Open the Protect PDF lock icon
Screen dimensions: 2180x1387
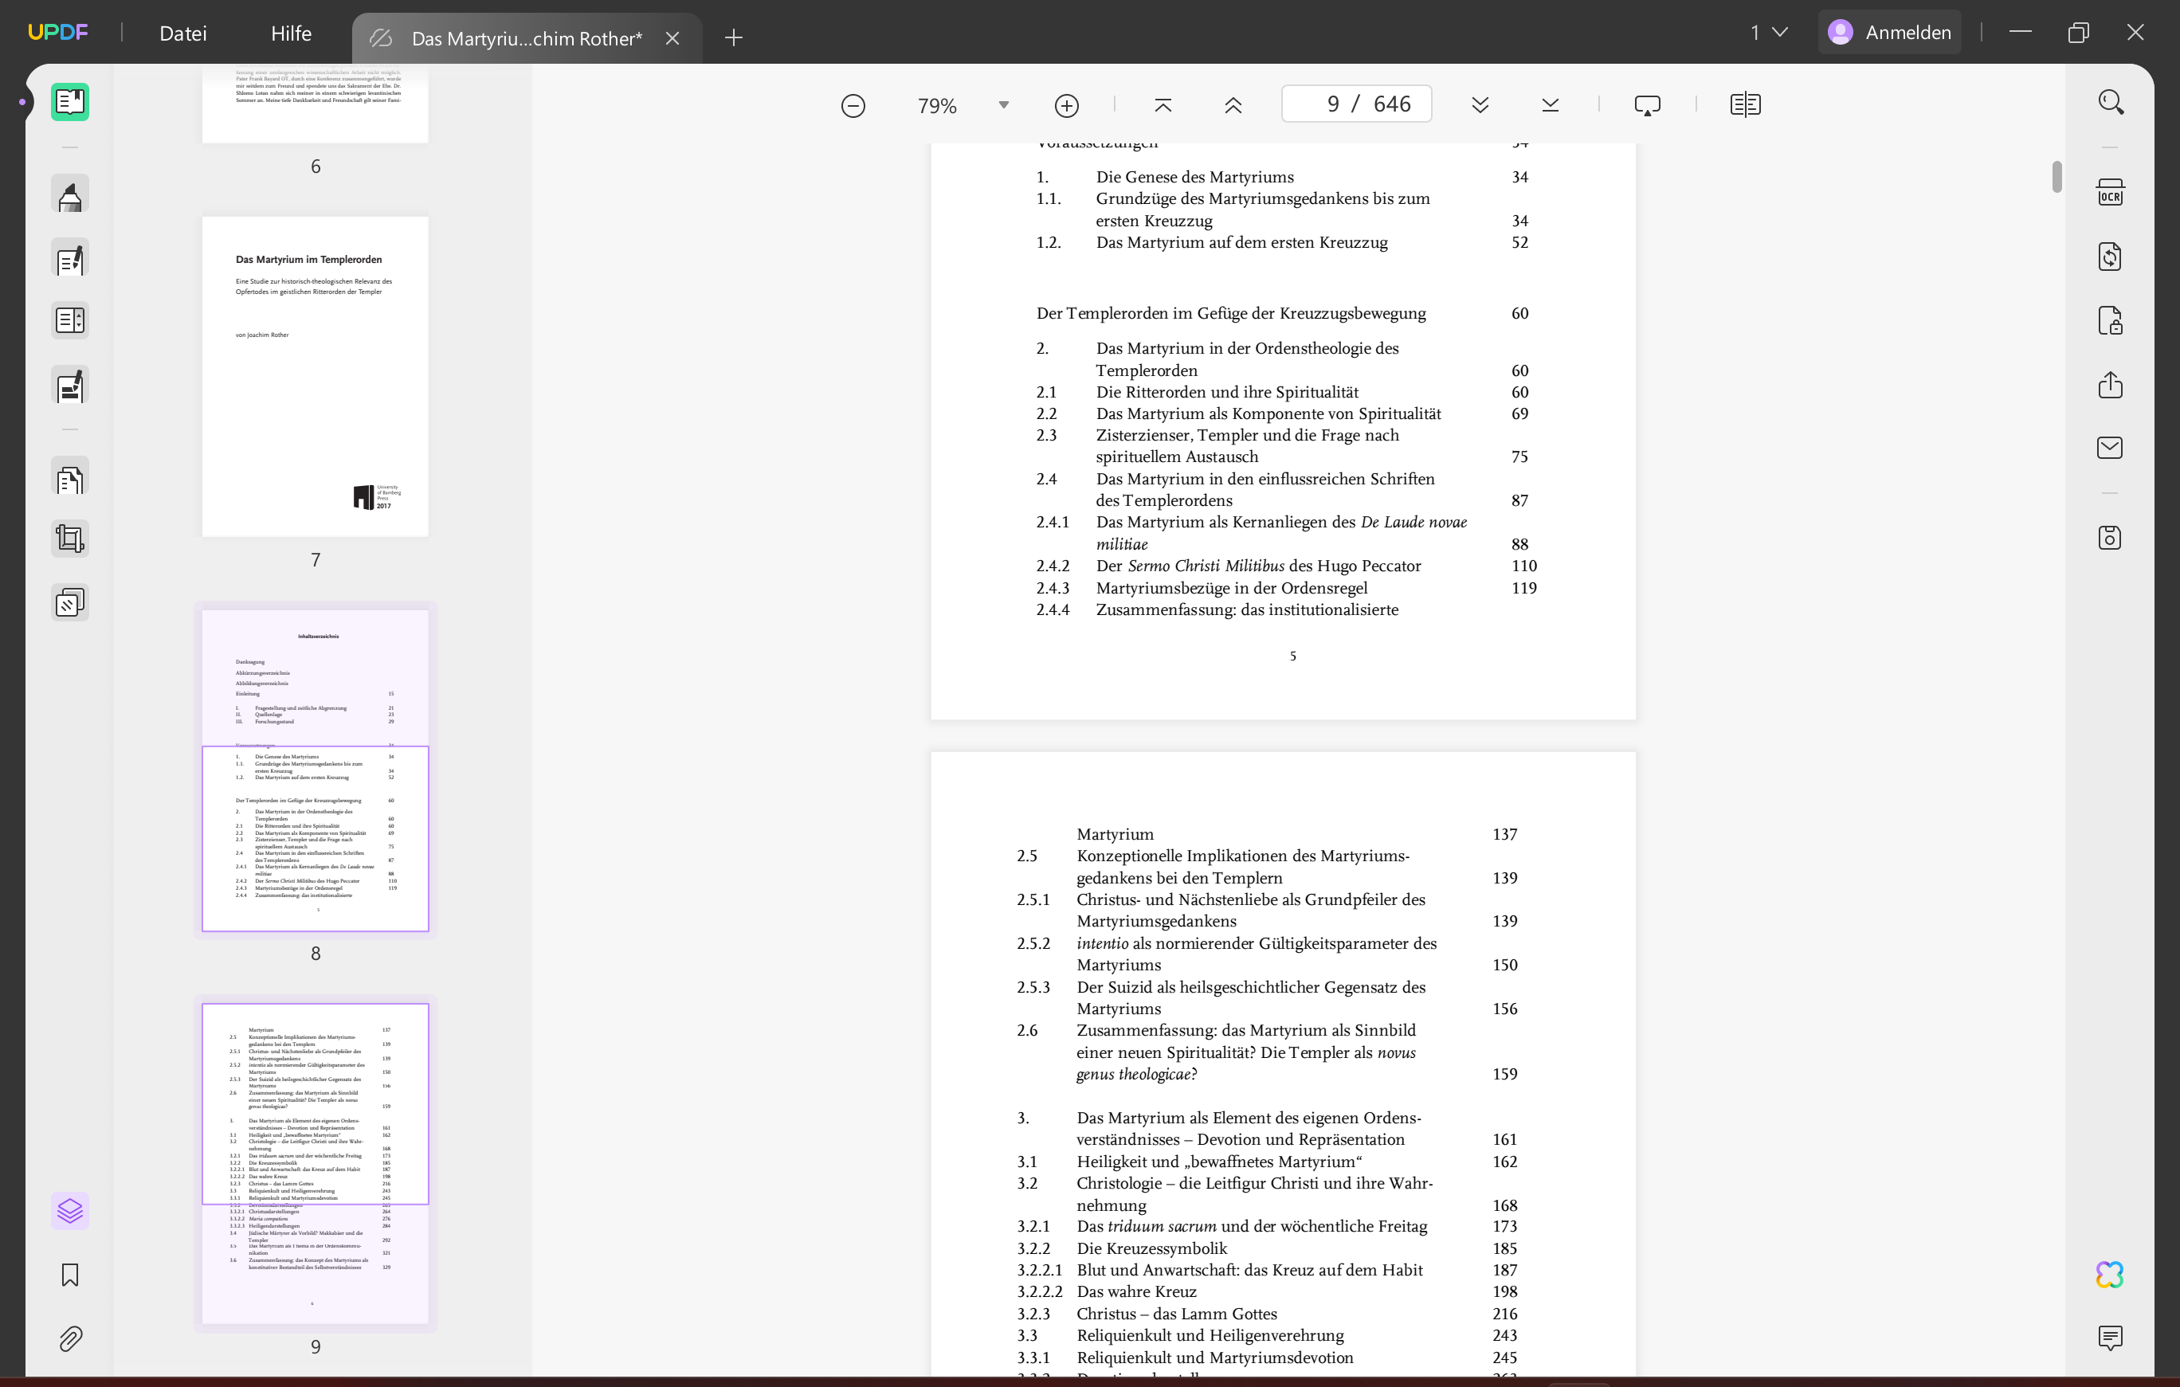2109,321
